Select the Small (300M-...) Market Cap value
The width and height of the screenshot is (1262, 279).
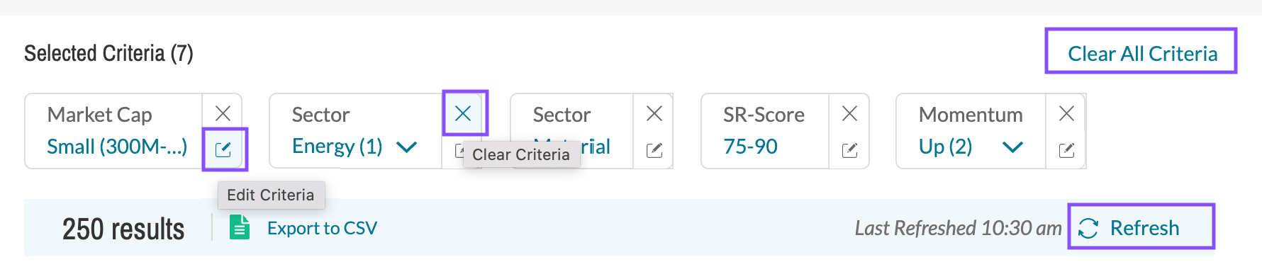pos(117,147)
